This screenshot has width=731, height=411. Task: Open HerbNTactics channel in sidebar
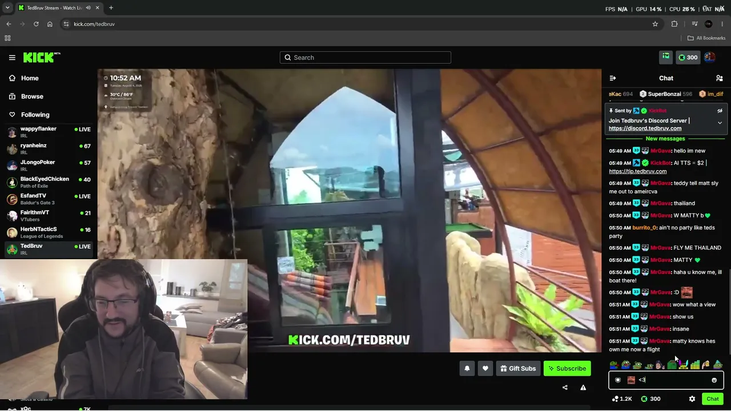click(x=49, y=232)
